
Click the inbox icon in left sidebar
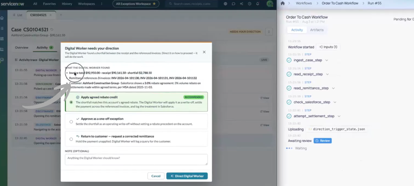(x=2, y=60)
